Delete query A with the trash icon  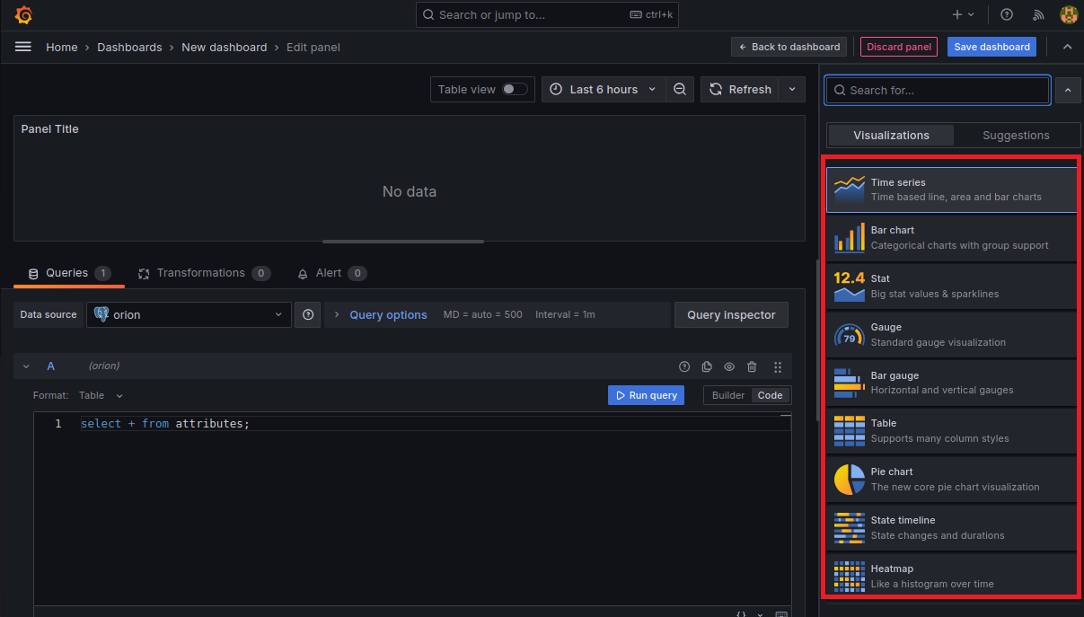pyautogui.click(x=752, y=366)
